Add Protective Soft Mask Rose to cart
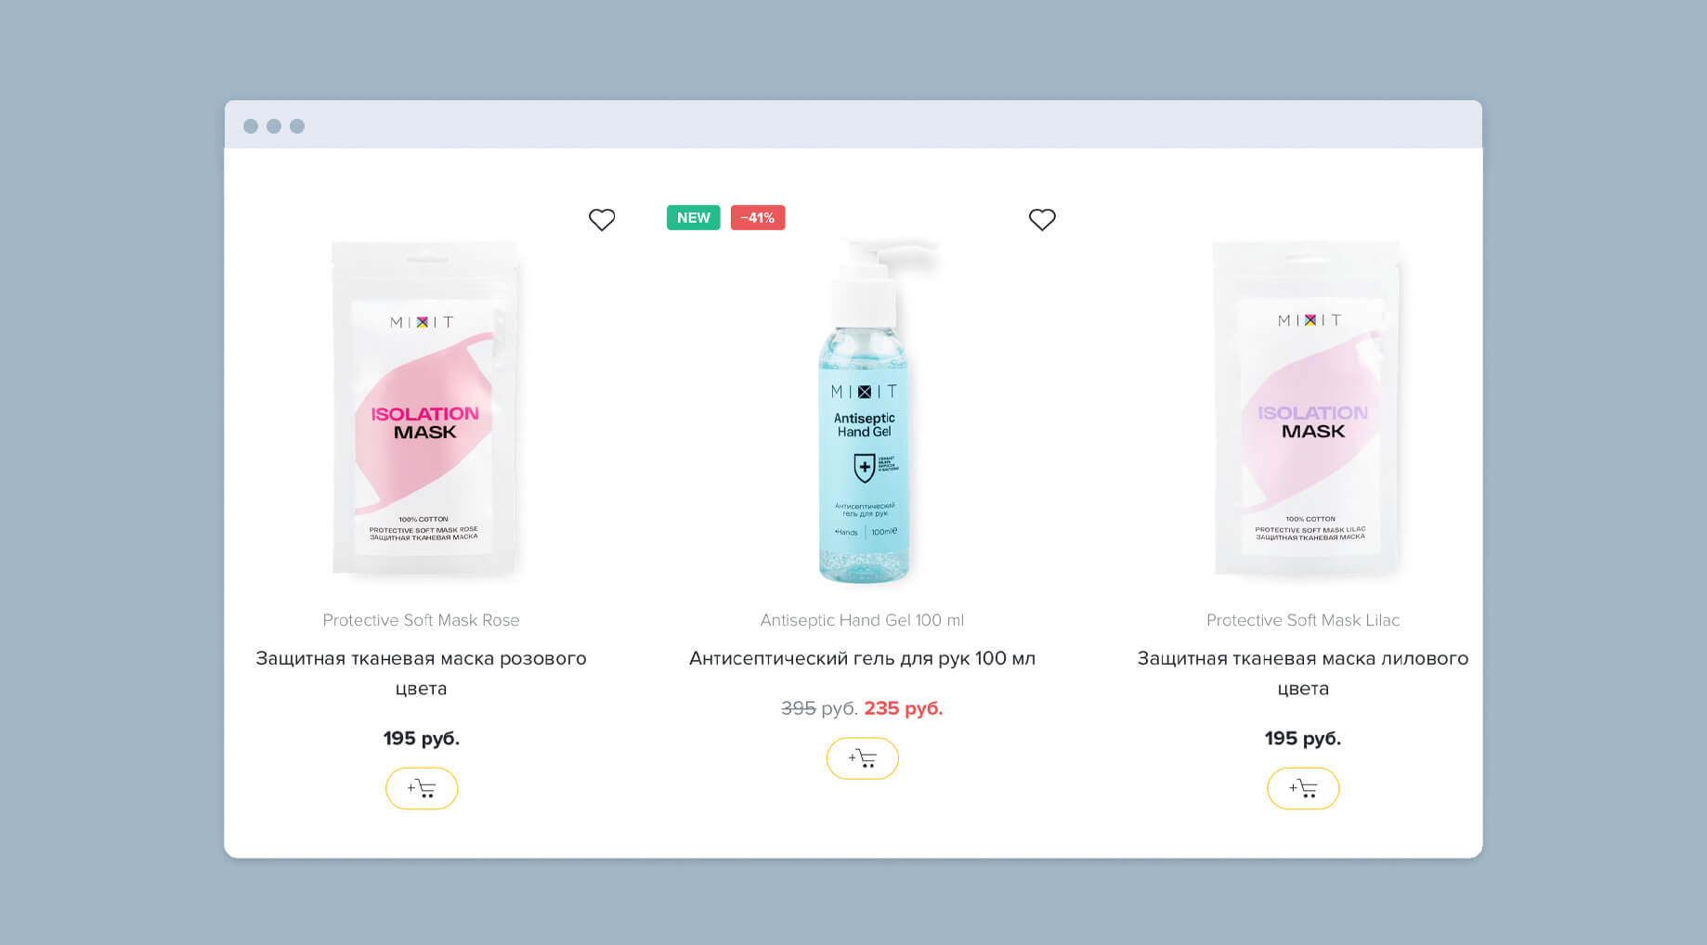 pos(422,788)
